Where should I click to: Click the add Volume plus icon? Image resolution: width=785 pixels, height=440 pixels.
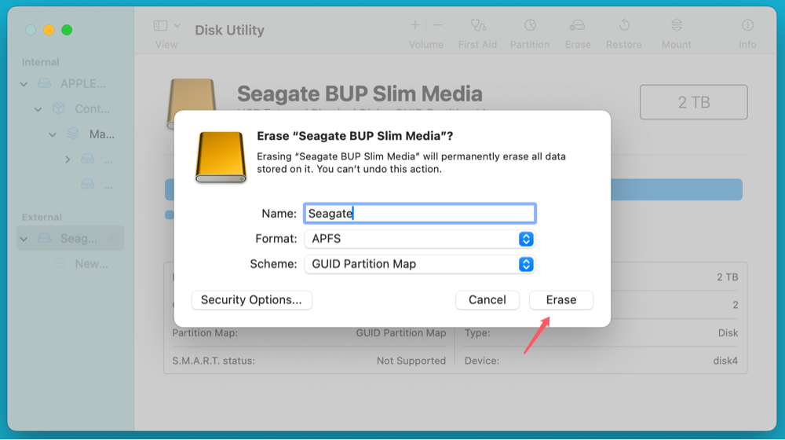pyautogui.click(x=415, y=25)
